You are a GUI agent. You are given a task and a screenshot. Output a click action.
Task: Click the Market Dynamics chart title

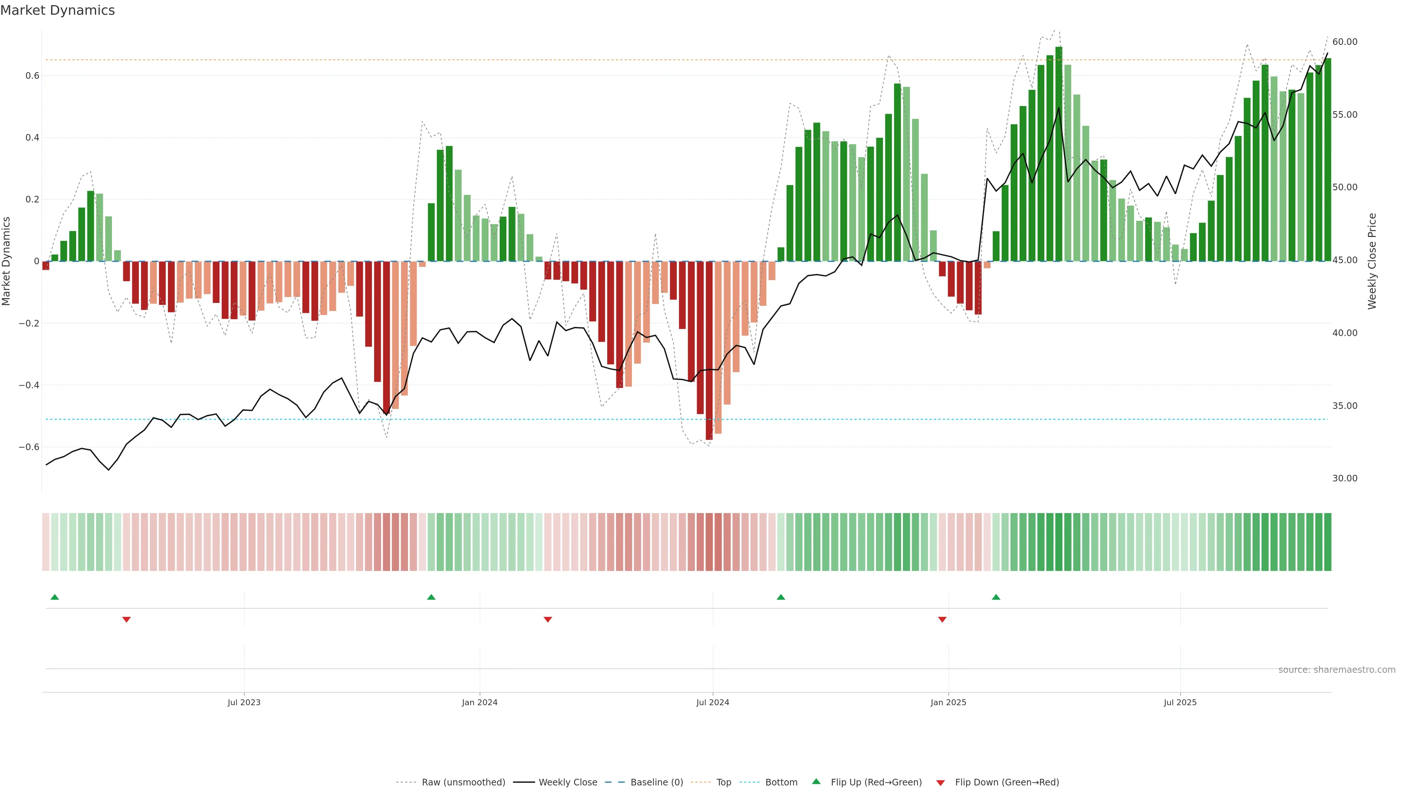pos(58,10)
